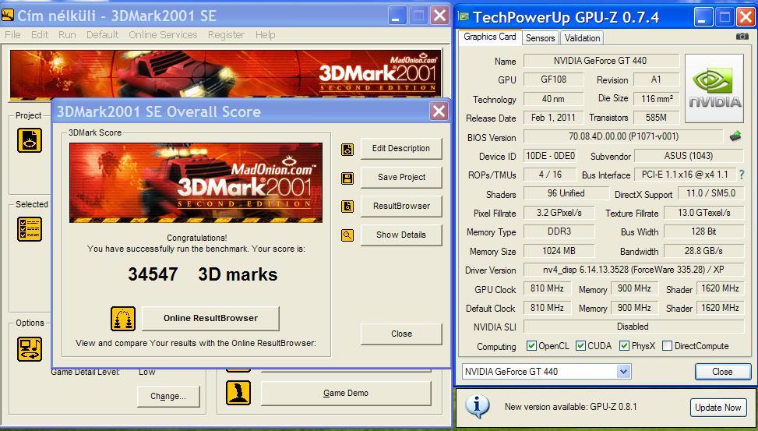Open the Online Services menu
Image resolution: width=758 pixels, height=431 pixels.
tap(163, 35)
